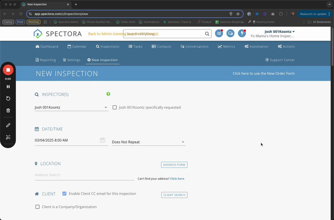The image size is (334, 220).
Task: Open the Actions nav item
Action: [x=286, y=46]
